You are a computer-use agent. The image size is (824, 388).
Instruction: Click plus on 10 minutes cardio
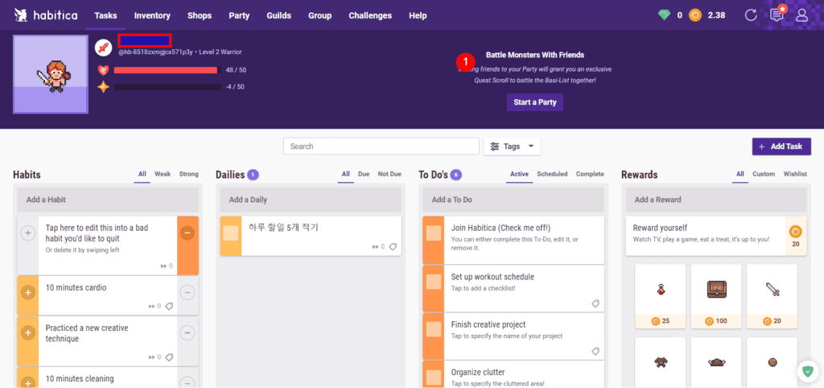coord(28,291)
